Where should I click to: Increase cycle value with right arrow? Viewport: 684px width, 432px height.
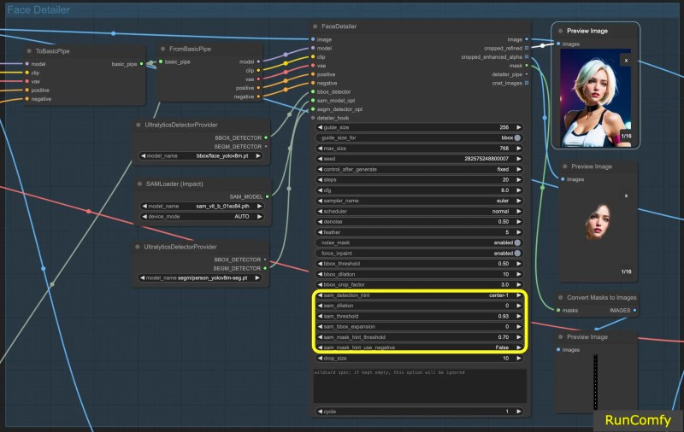tap(519, 412)
